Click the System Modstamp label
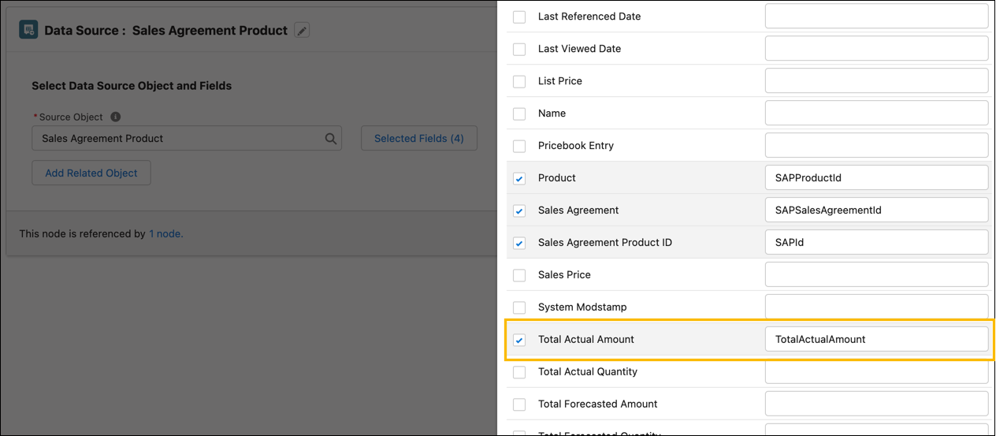Image resolution: width=996 pixels, height=436 pixels. [582, 307]
